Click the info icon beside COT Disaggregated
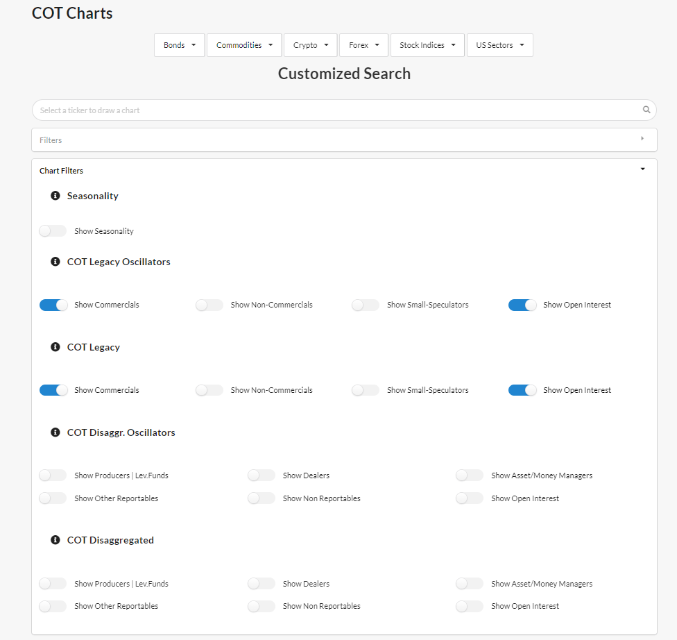This screenshot has height=640, width=677. click(x=55, y=539)
